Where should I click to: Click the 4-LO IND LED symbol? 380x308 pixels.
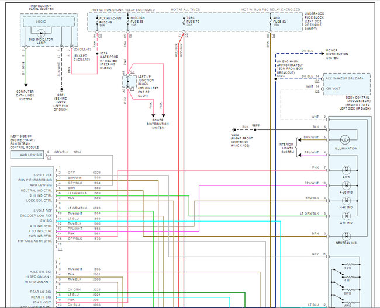[x=346, y=185]
